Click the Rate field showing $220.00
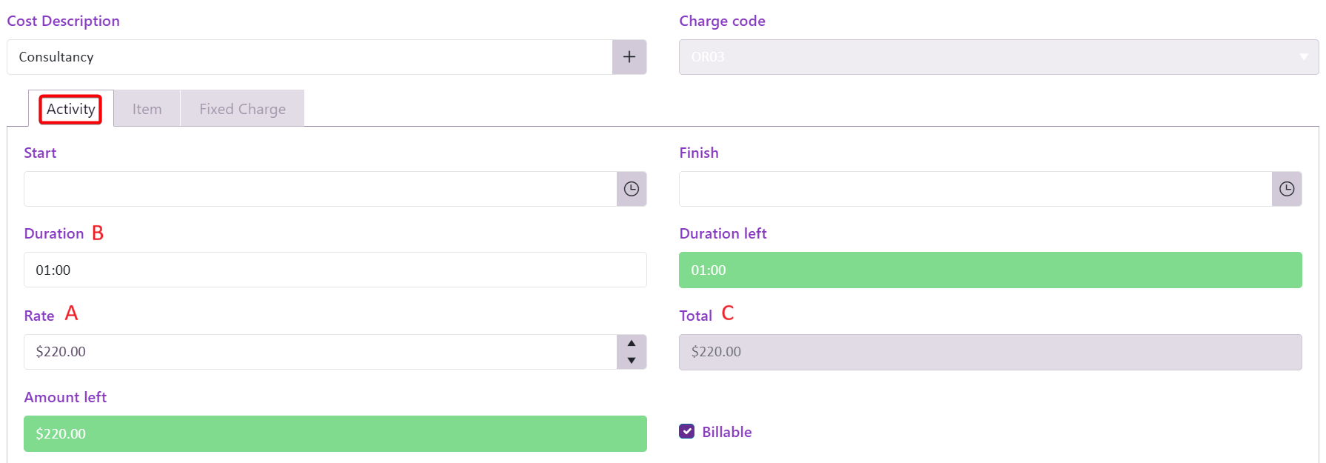Viewport: 1326px width, 463px height. pos(320,352)
